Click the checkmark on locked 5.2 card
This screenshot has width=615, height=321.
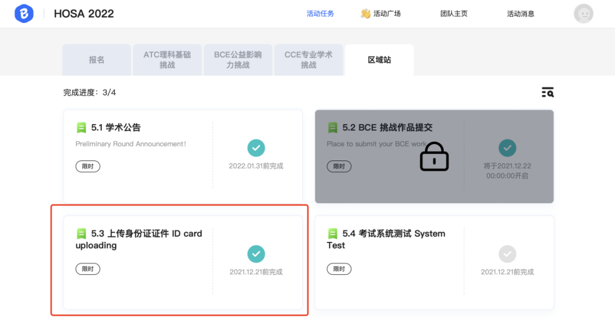click(x=507, y=148)
